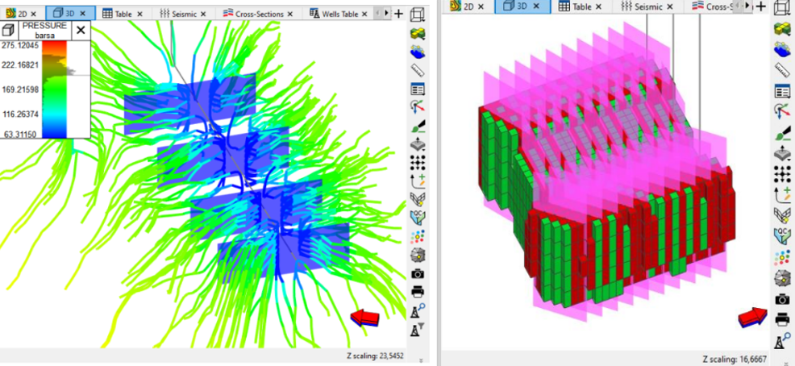Select the ruler measure tool in left view
This screenshot has height=366, width=795.
418,70
